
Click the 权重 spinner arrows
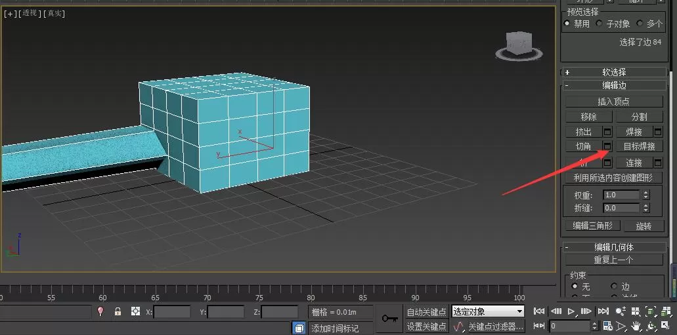click(x=646, y=195)
